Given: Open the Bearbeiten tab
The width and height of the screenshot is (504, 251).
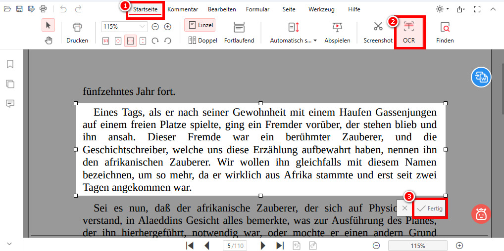Looking at the screenshot, I should click(222, 9).
